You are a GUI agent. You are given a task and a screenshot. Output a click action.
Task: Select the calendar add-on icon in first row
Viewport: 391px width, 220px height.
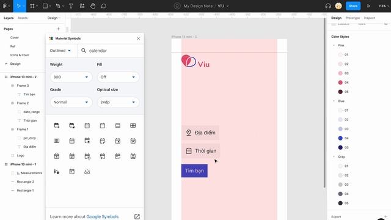click(57, 125)
